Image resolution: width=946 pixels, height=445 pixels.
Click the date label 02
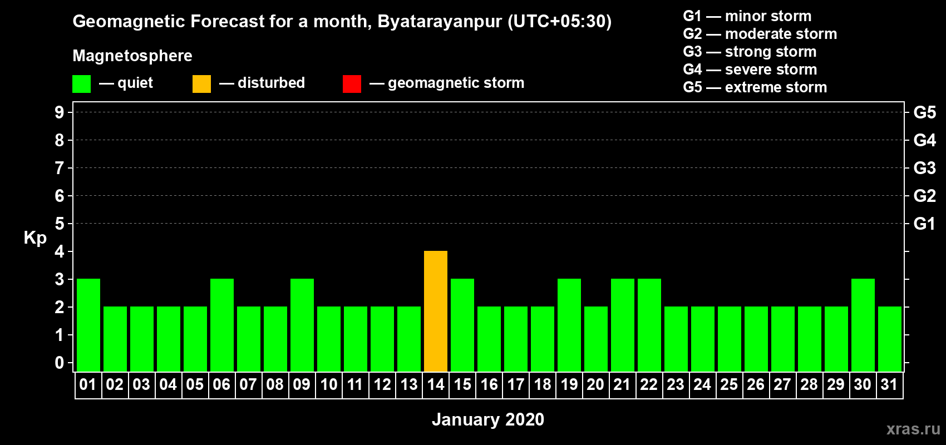pos(115,384)
